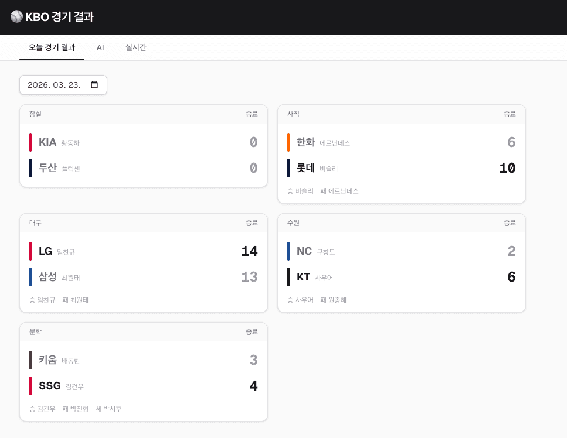
Task: Click 키움 starter 배동현
Action: coord(71,361)
